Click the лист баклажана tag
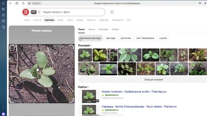 [x=145, y=38]
